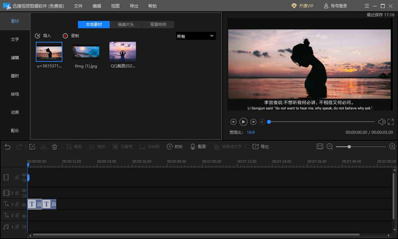Switch to the 精美片头 tab
Screen dimensions: 398x239
coord(126,25)
